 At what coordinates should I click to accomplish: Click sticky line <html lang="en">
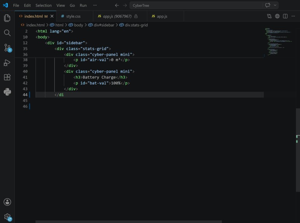click(54, 31)
